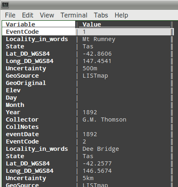Click the Dee Bridge locality value
Screen dimensions: 178x187
tap(101, 149)
